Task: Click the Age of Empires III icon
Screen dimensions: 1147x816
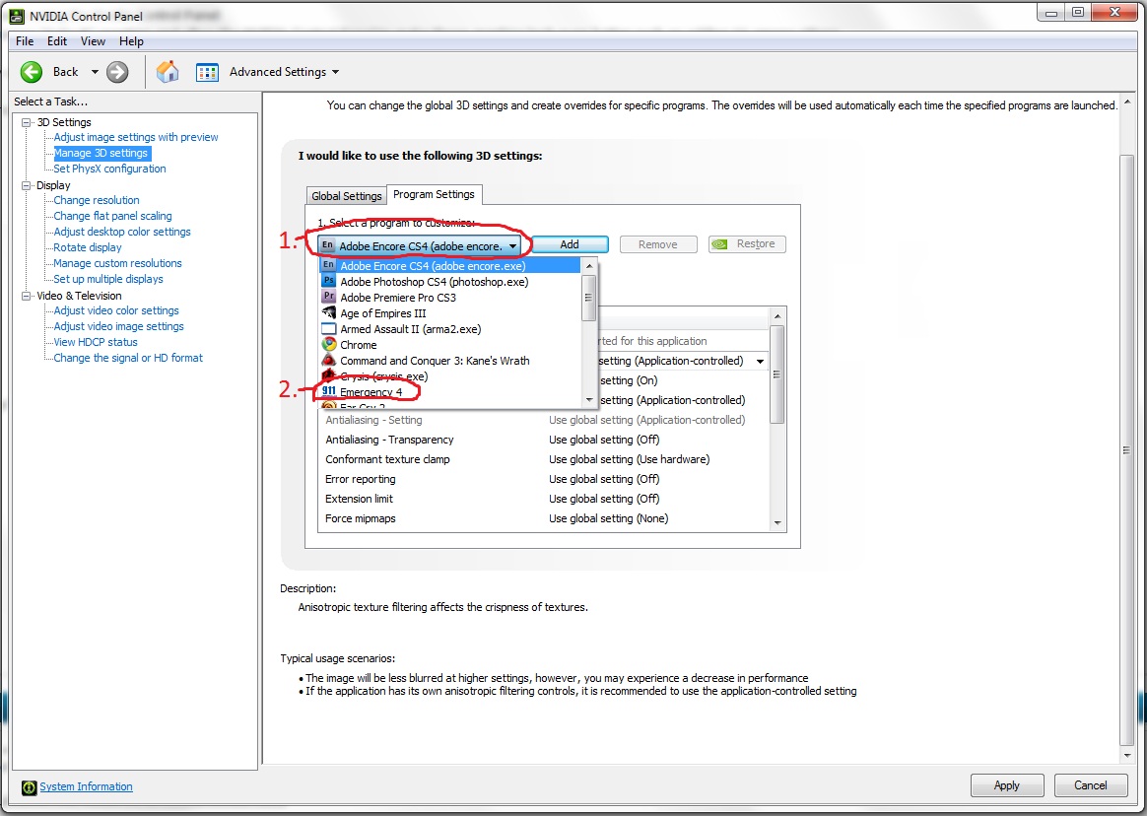Action: pyautogui.click(x=328, y=312)
